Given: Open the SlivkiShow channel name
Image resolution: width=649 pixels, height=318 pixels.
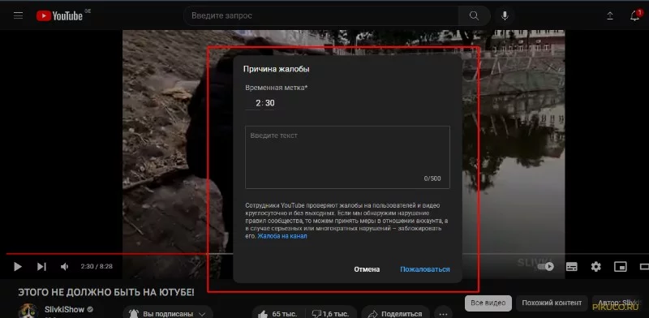Looking at the screenshot, I should [x=64, y=309].
